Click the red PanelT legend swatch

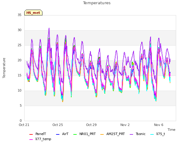tap(31, 134)
